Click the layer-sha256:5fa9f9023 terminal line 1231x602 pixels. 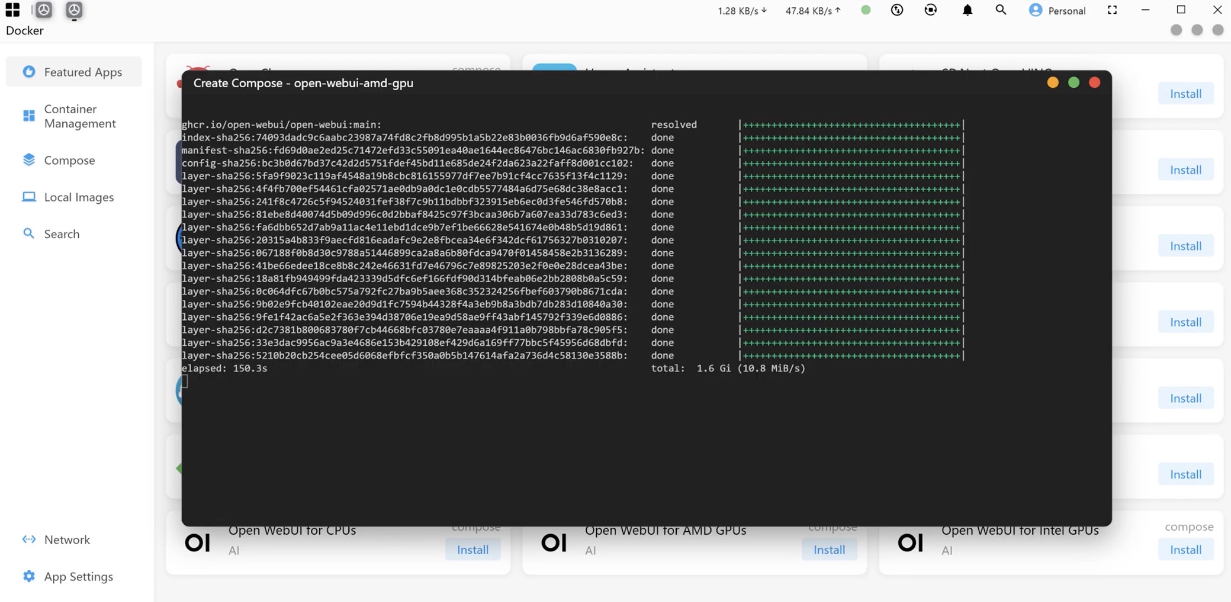click(x=405, y=176)
